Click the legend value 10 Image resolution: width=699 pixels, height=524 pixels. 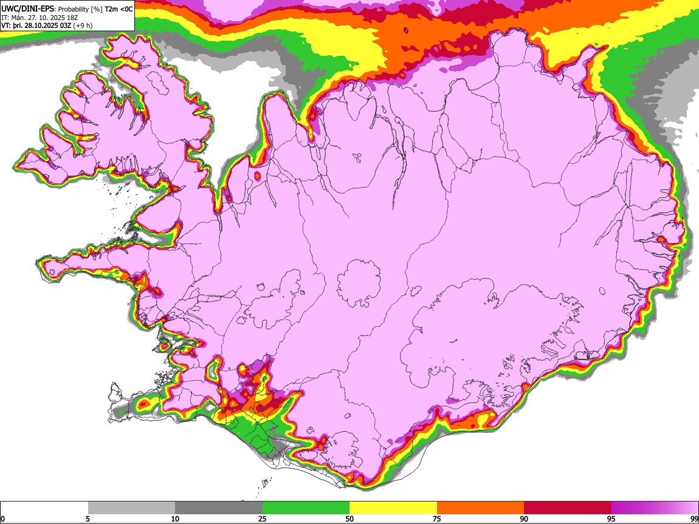tap(175, 519)
